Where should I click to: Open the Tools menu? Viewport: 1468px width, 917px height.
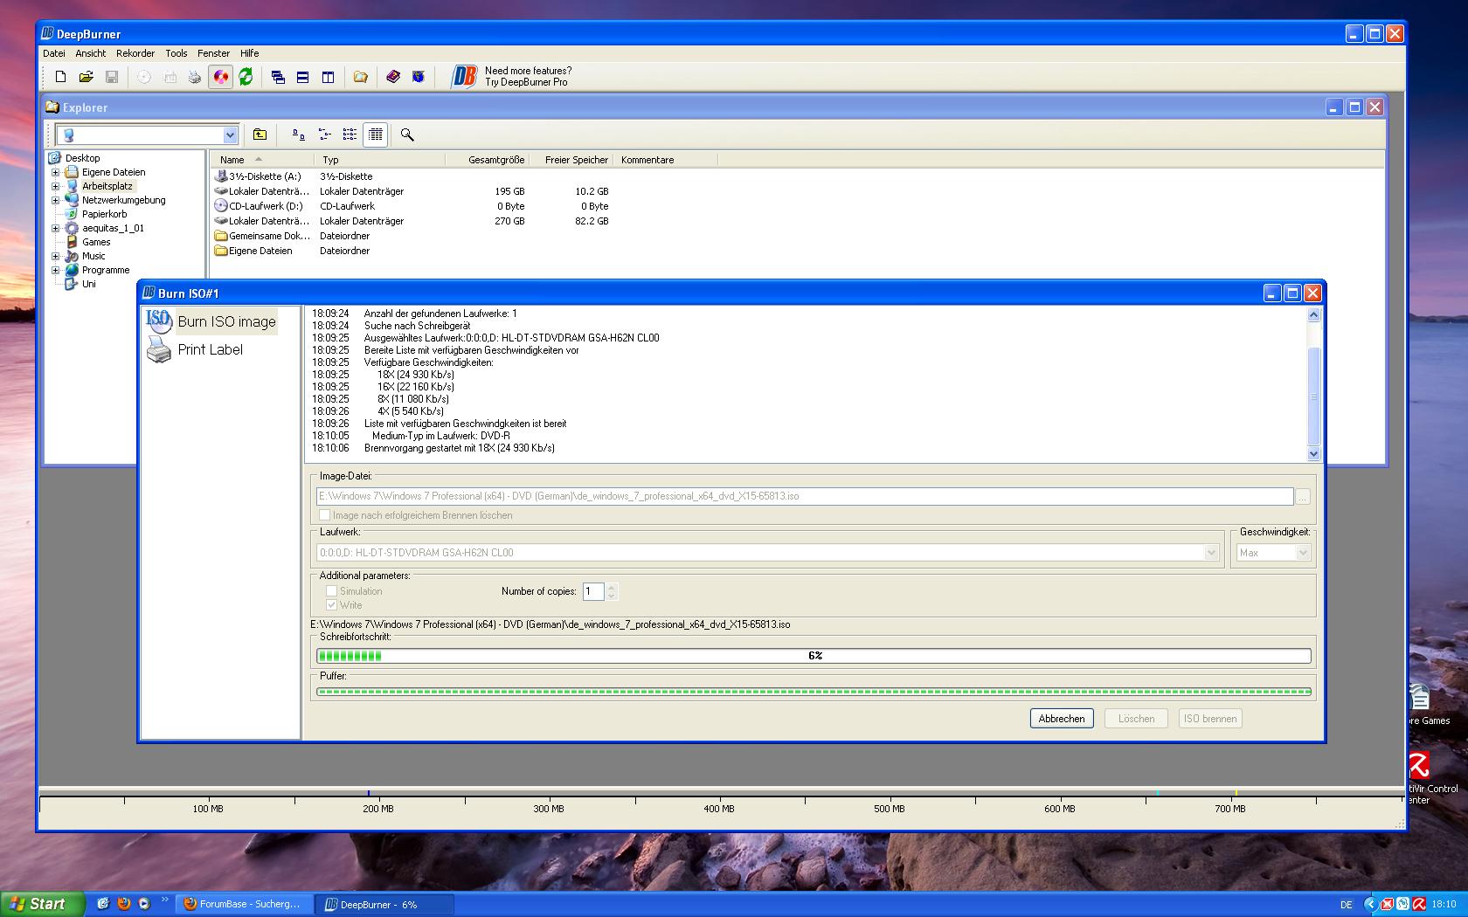coord(177,53)
